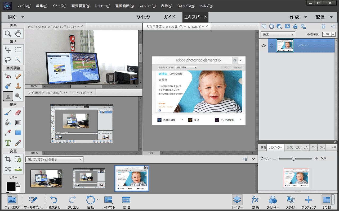Open the adjustment layer dropdown icon
This screenshot has width=339, height=211.
[x=279, y=26]
